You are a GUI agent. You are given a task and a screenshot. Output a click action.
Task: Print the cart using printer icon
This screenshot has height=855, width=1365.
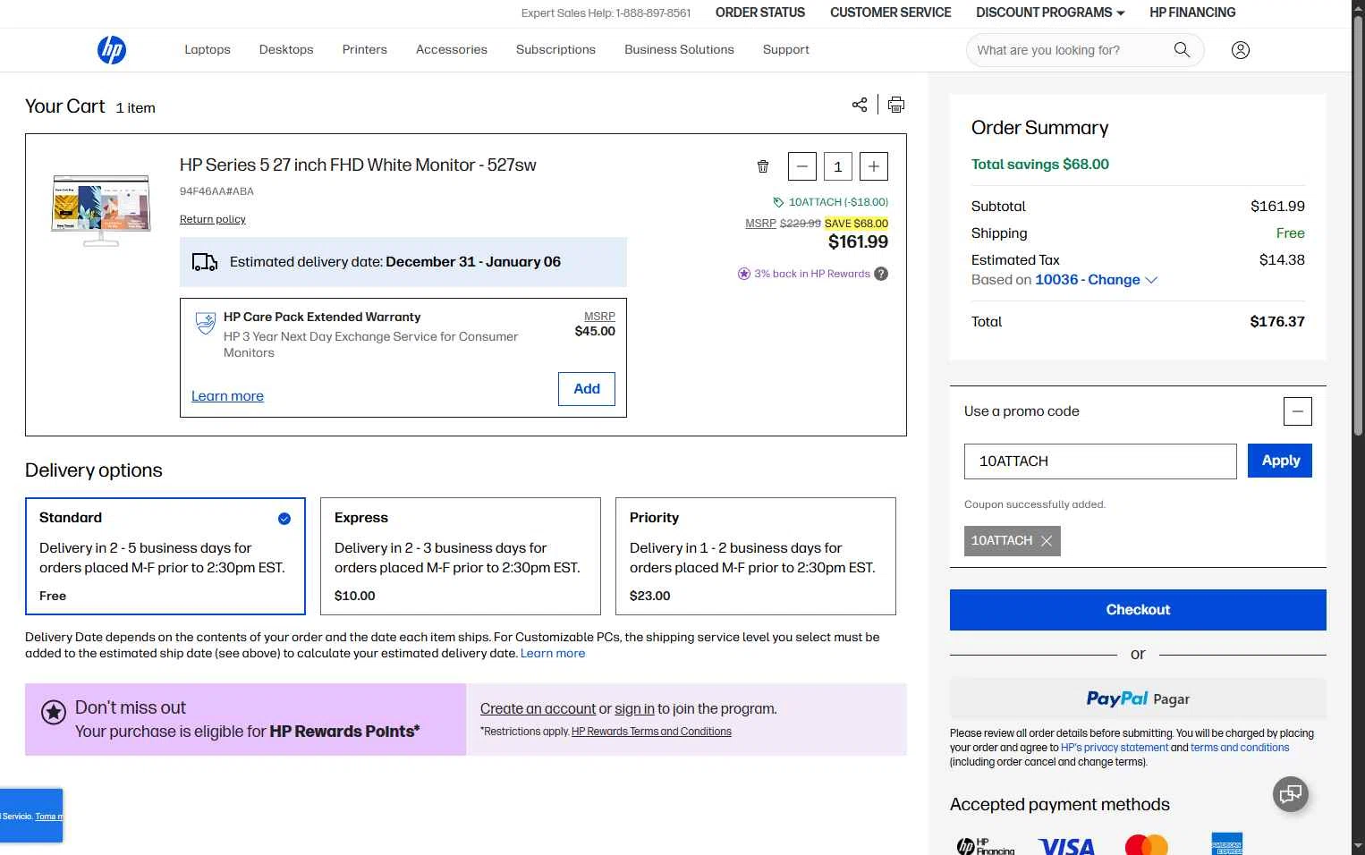(896, 105)
